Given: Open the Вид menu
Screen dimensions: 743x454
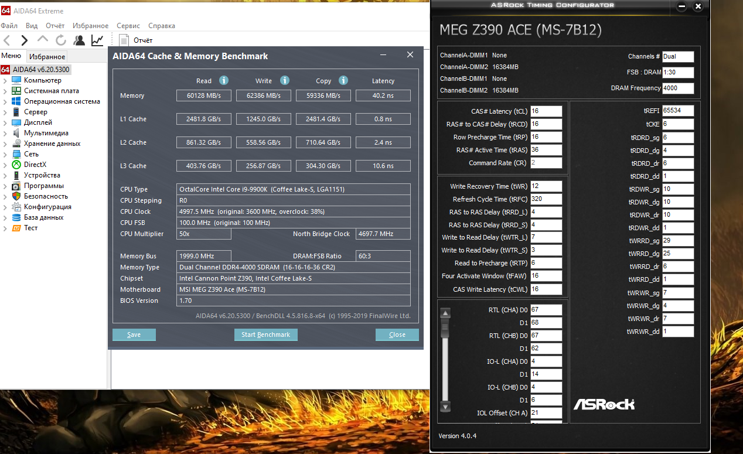Looking at the screenshot, I should 32,26.
